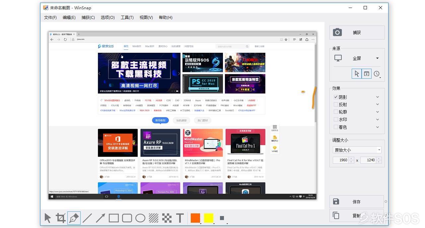The width and height of the screenshot is (425, 228).
Task: Activate the Text tool
Action: [x=180, y=218]
